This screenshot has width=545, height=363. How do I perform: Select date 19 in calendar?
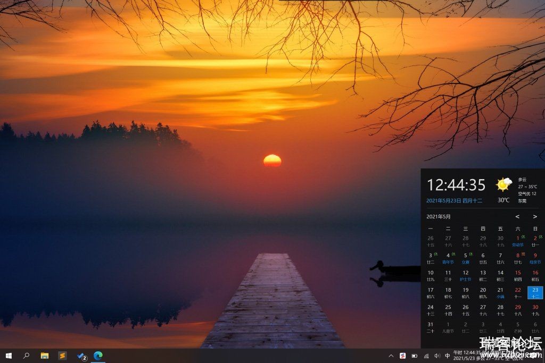click(x=465, y=292)
